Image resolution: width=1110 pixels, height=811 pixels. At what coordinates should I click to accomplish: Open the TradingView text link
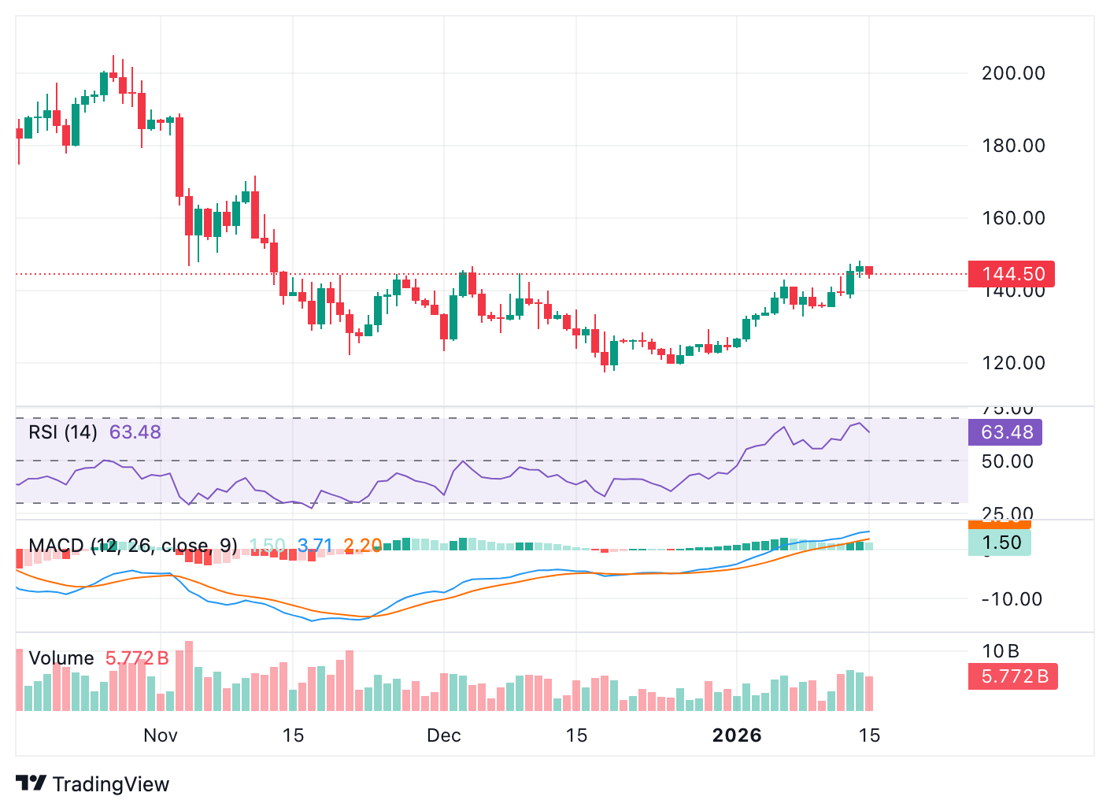(x=110, y=784)
